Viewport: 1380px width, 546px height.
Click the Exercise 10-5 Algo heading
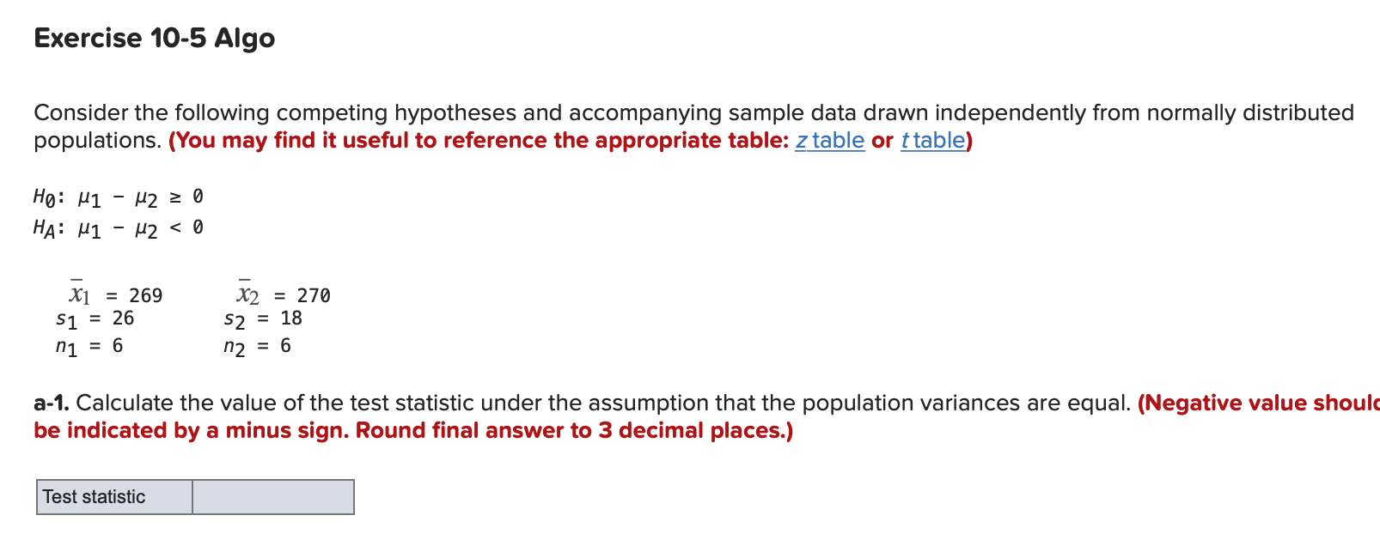pos(153,37)
